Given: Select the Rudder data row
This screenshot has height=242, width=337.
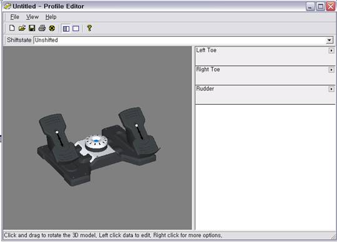Looking at the screenshot, I should [x=265, y=95].
